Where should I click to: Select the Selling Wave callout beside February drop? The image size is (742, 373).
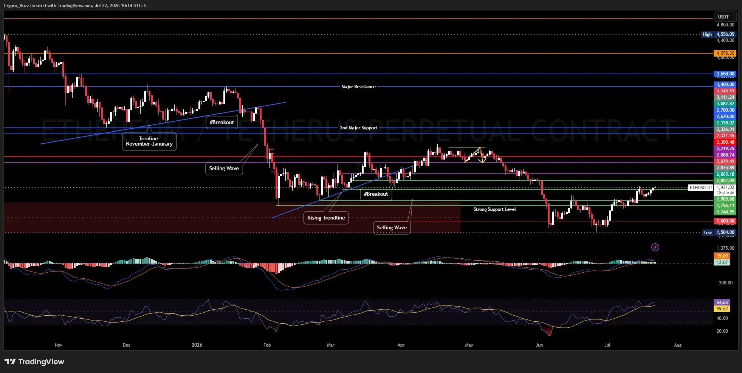click(x=224, y=168)
